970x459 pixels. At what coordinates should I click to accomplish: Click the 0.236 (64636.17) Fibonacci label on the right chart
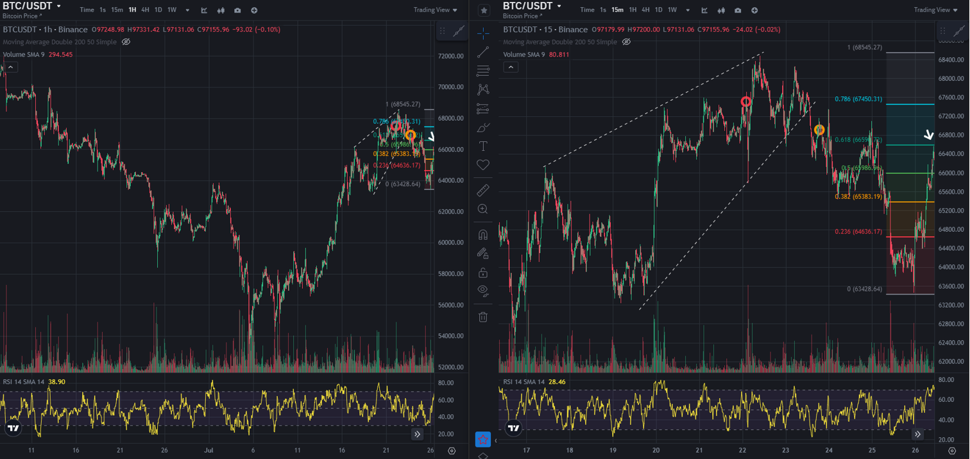(x=858, y=232)
